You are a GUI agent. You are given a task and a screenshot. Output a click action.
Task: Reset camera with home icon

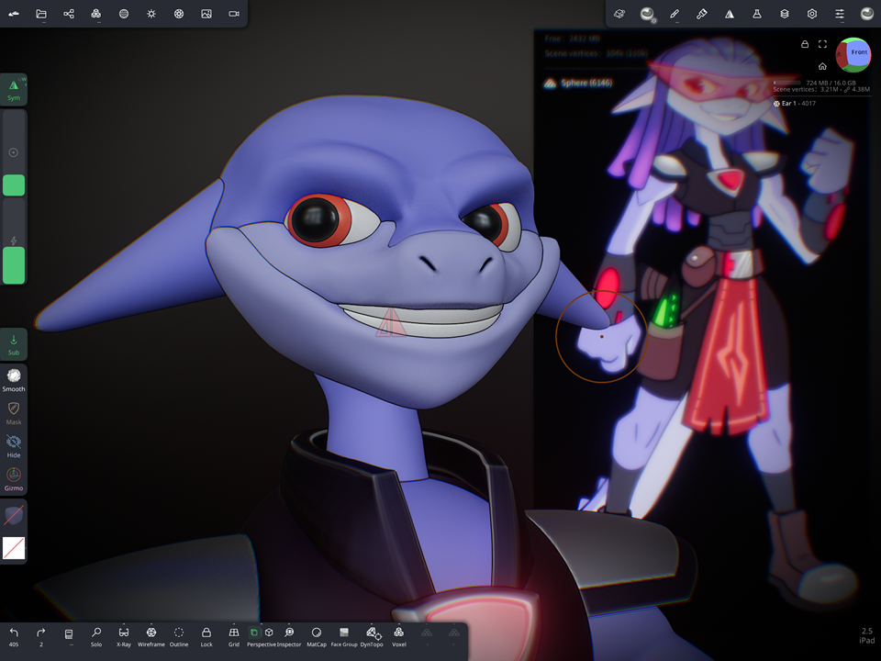click(x=822, y=66)
